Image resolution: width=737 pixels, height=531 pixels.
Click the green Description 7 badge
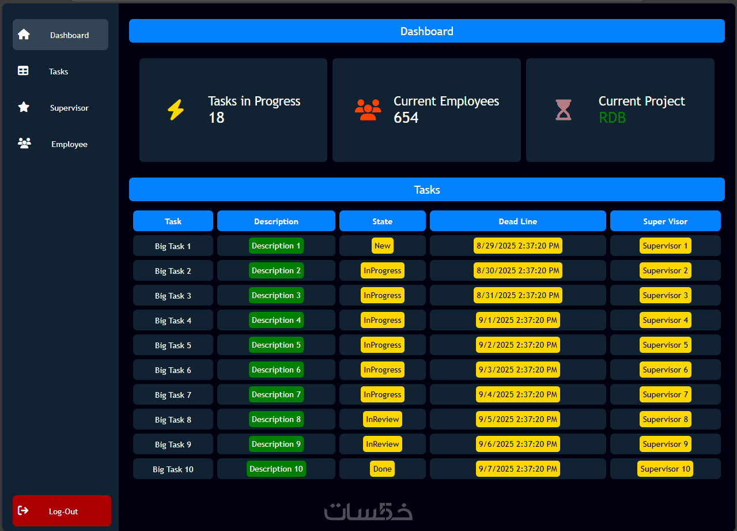(x=276, y=394)
